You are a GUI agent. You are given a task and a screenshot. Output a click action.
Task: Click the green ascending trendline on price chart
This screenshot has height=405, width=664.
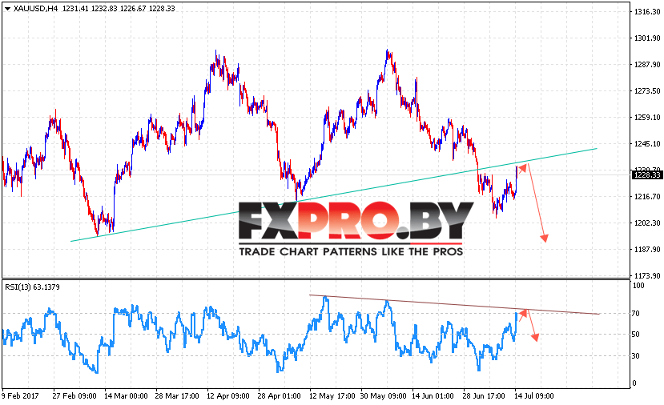(334, 195)
